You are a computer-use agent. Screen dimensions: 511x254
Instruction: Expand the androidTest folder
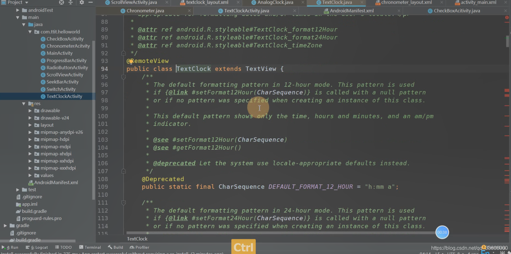coord(18,10)
